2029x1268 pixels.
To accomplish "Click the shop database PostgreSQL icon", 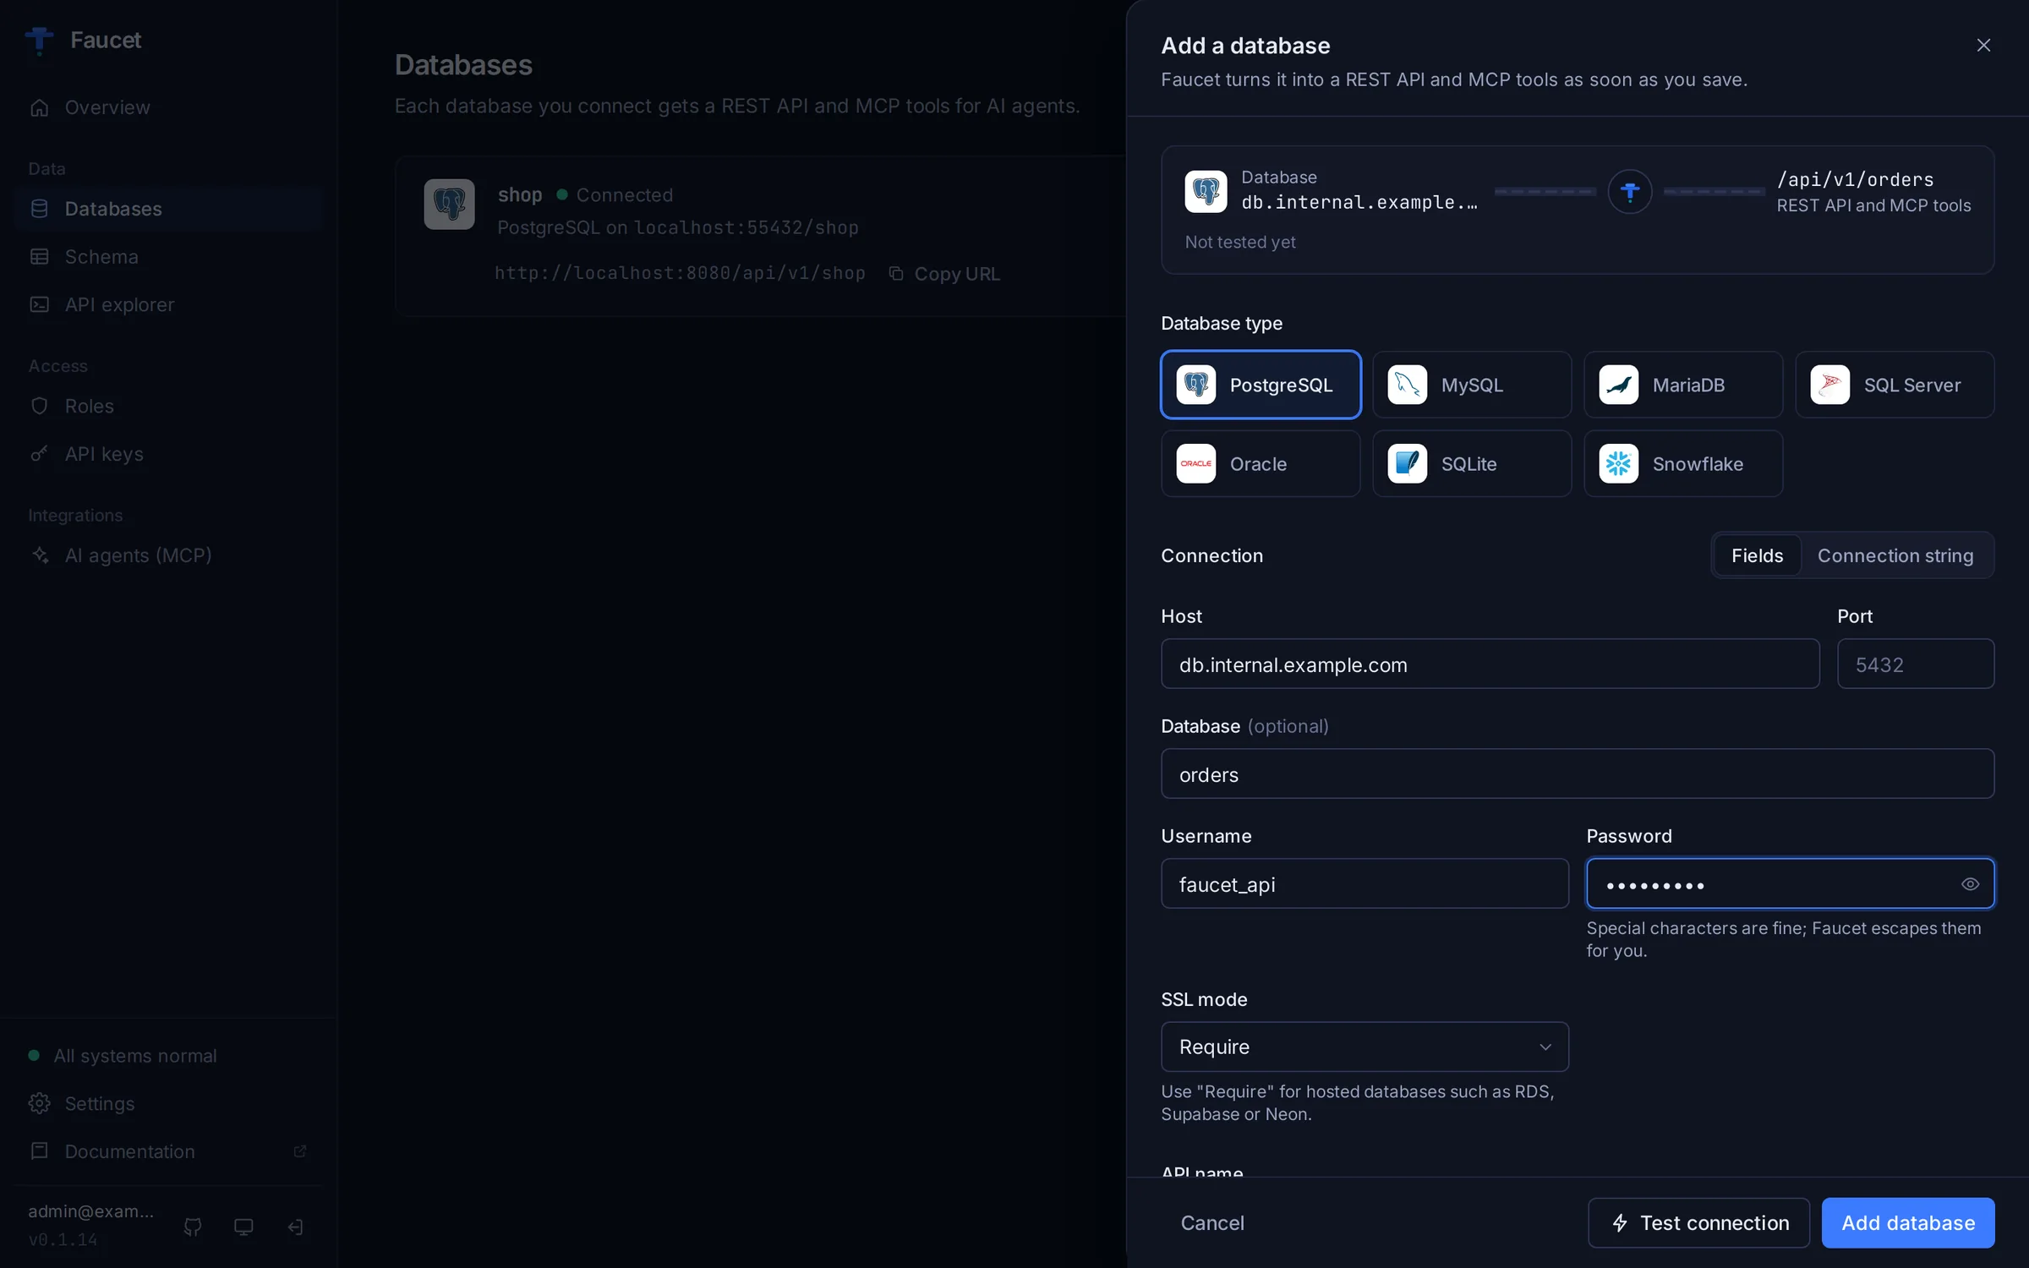I will coord(449,204).
